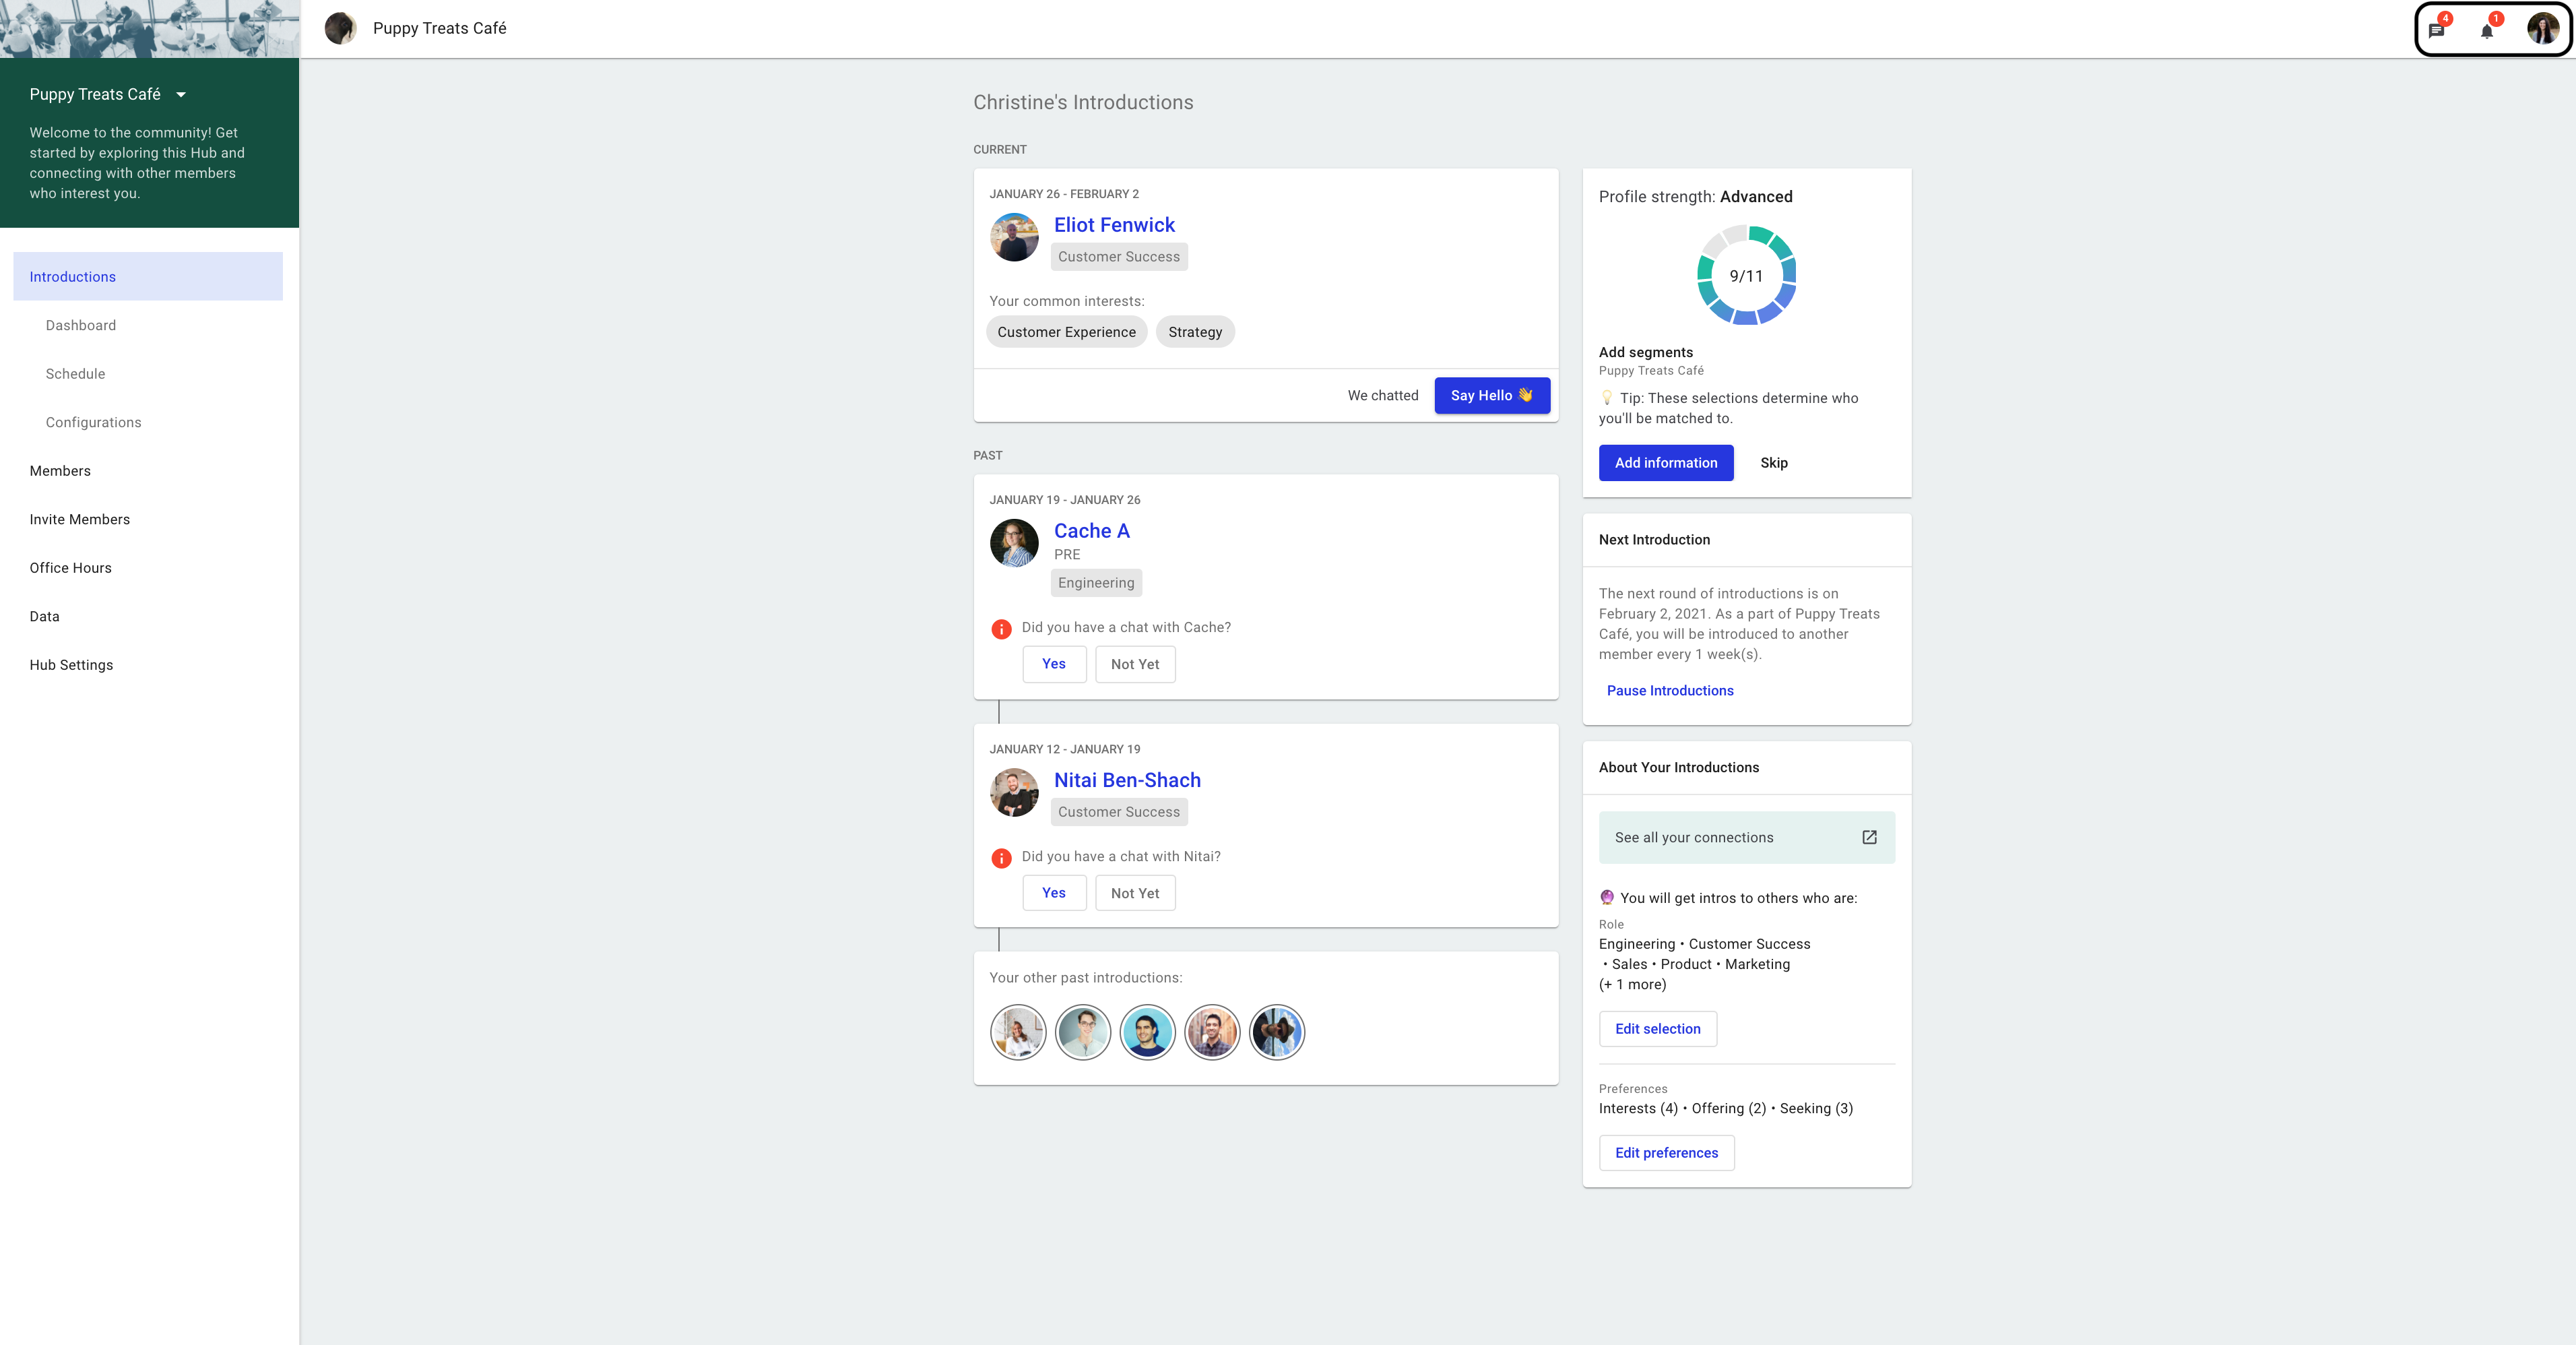Click Add information button
This screenshot has width=2576, height=1345.
(x=1666, y=463)
